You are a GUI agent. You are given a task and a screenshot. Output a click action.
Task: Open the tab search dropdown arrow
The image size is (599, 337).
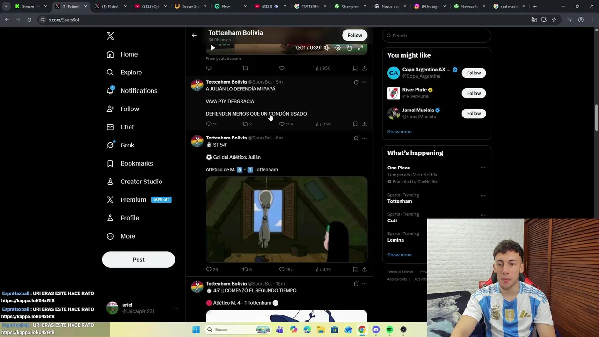click(x=6, y=7)
